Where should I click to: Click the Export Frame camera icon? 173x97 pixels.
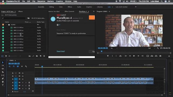point(160,56)
